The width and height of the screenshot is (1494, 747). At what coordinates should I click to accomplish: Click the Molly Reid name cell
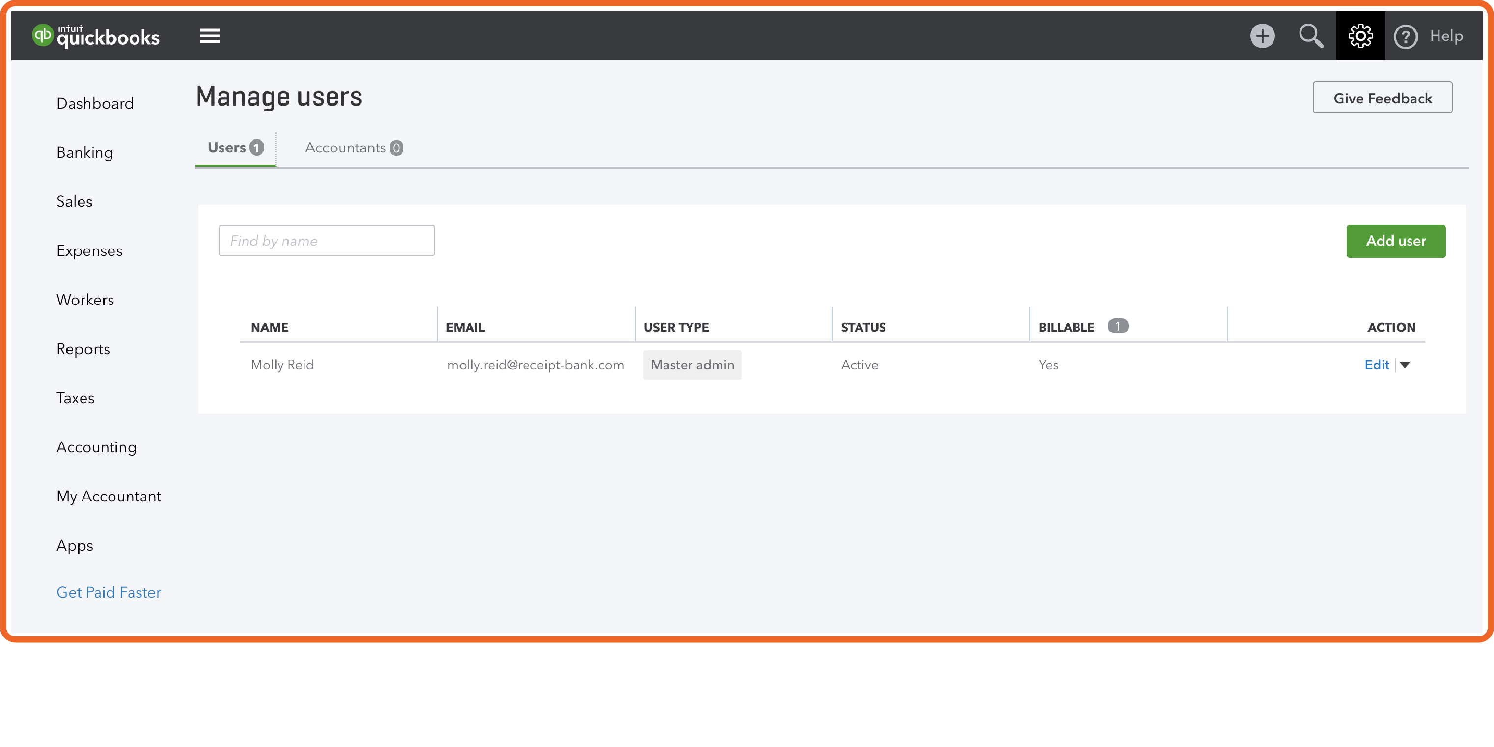(282, 365)
